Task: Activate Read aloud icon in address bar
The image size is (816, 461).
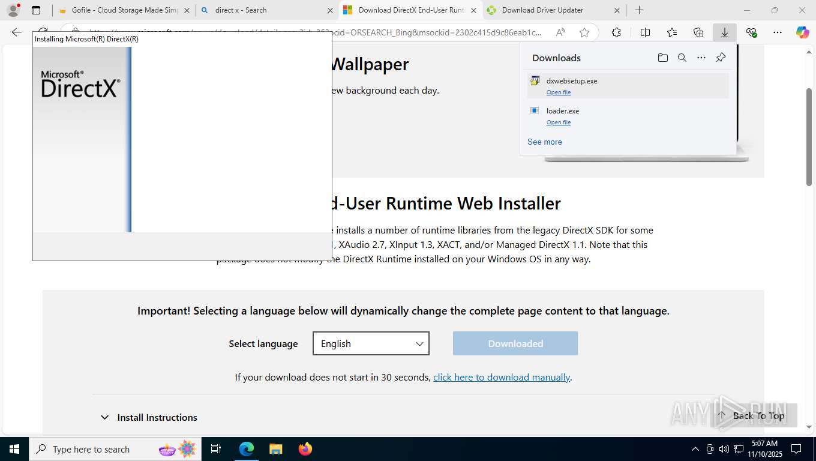Action: (x=560, y=32)
